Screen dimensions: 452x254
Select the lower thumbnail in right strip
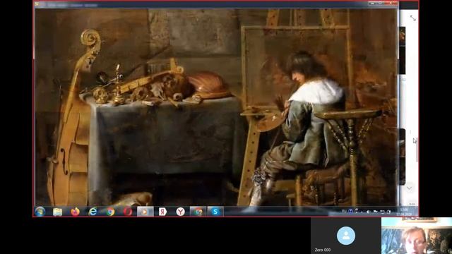tap(403, 157)
